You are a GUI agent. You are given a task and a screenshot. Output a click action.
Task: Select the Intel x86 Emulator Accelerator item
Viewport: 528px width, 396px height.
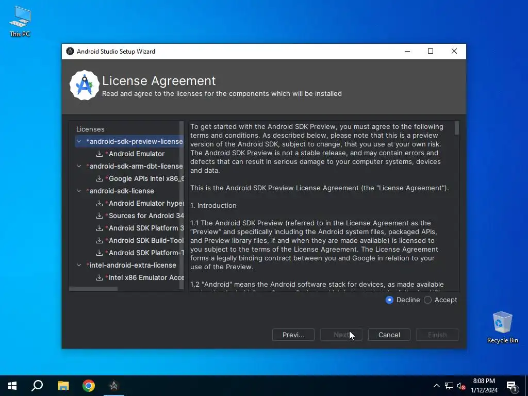(x=145, y=278)
